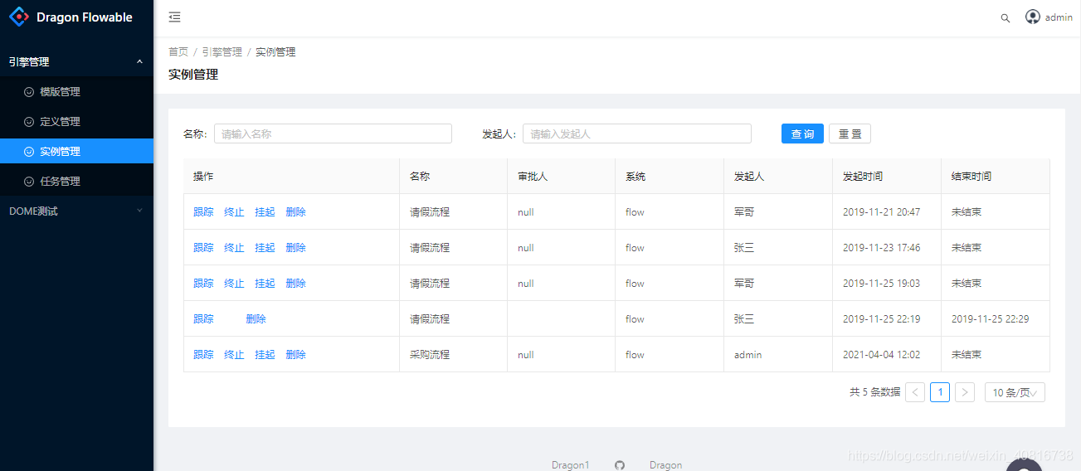1081x471 pixels.
Task: Click 跟踪 for the 2019-11-23 17:46 row
Action: [203, 248]
